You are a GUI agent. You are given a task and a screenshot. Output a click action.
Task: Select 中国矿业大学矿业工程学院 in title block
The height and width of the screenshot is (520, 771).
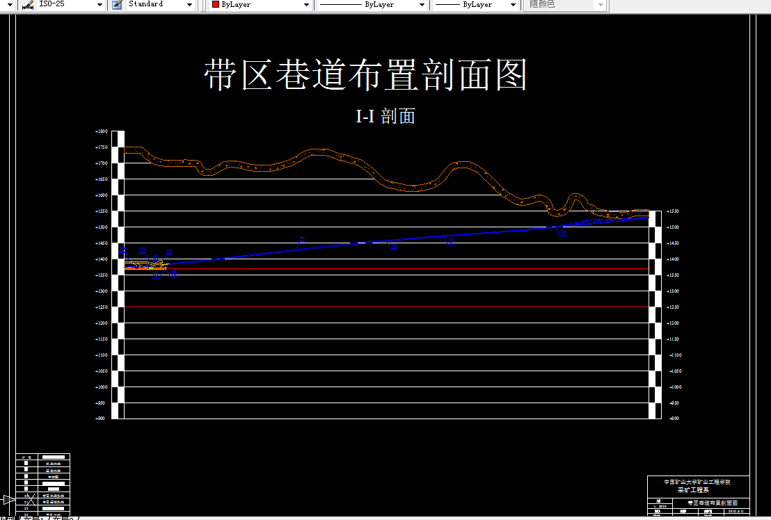point(697,482)
